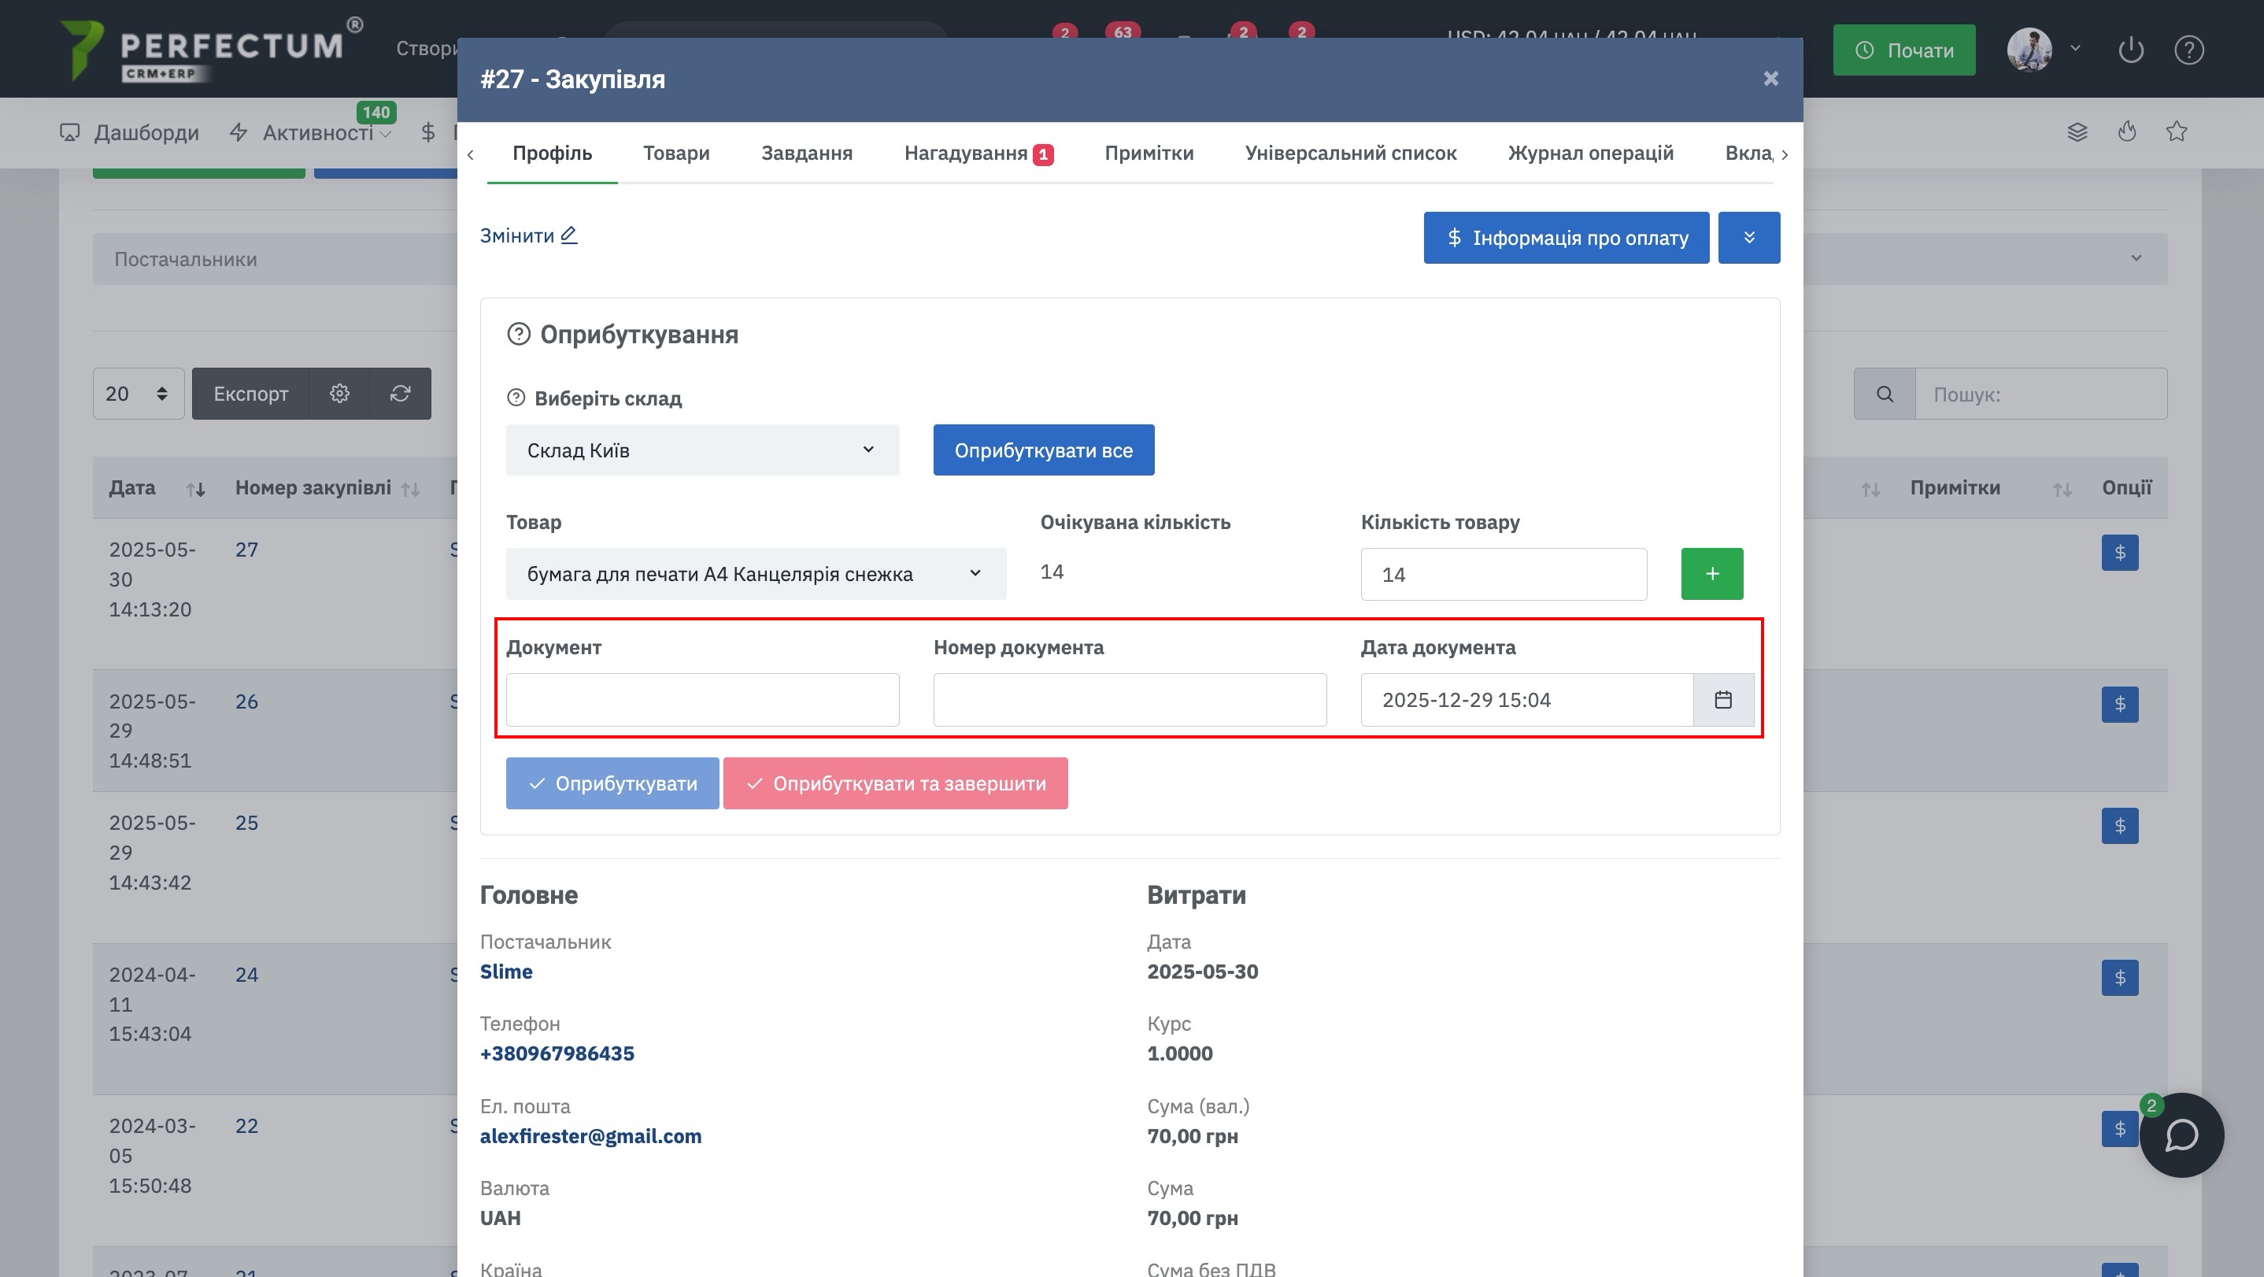
Task: Open supplier Slime link
Action: [x=505, y=972]
